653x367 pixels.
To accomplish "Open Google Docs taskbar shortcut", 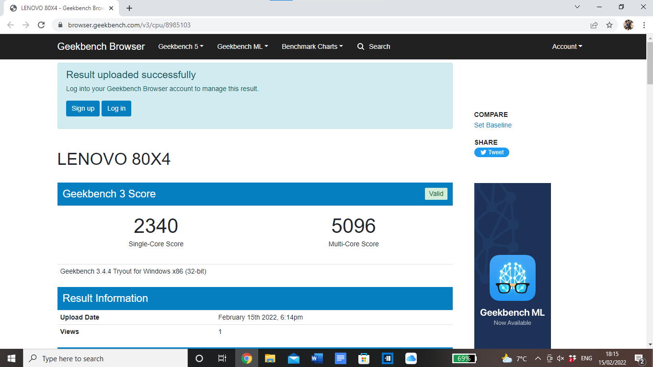I will point(341,358).
